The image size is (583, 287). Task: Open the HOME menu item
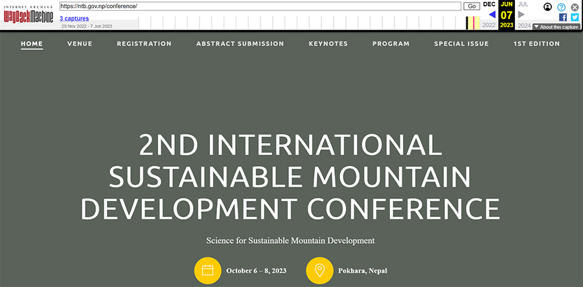pos(32,44)
